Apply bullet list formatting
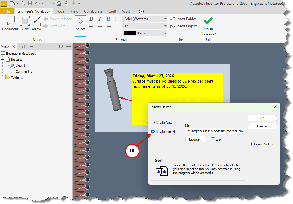This screenshot has height=204, width=293. pyautogui.click(x=117, y=19)
